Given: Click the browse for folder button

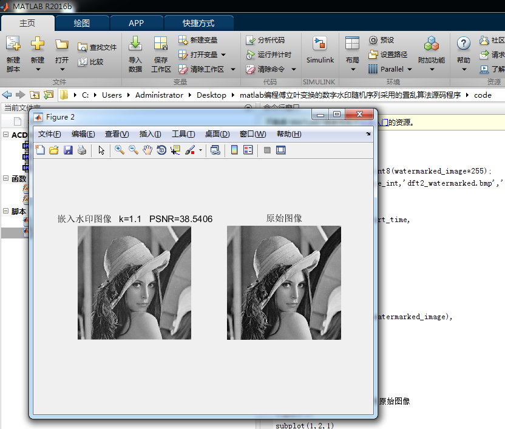Looking at the screenshot, I should coord(49,95).
